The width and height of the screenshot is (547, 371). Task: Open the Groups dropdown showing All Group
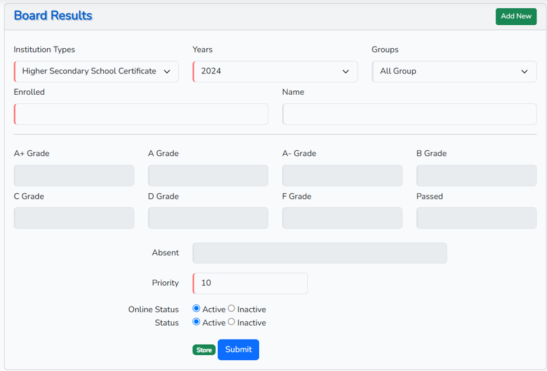[x=454, y=72]
